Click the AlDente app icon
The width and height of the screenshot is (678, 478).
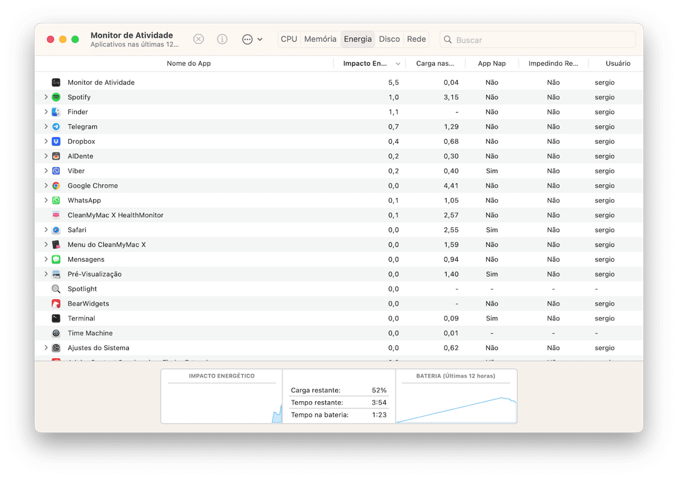[x=56, y=156]
